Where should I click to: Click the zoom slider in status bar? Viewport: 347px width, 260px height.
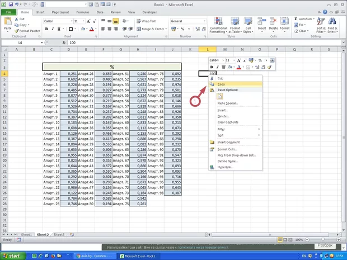click(x=321, y=240)
